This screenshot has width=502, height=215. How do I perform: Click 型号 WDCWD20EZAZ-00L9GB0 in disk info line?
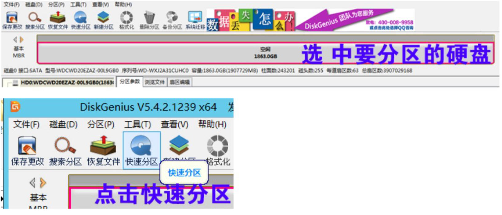(82, 71)
